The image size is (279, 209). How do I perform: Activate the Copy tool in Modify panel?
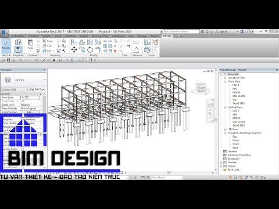[82, 50]
